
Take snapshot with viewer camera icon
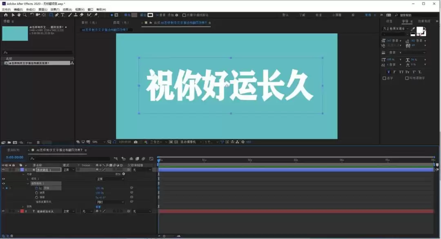(x=136, y=142)
